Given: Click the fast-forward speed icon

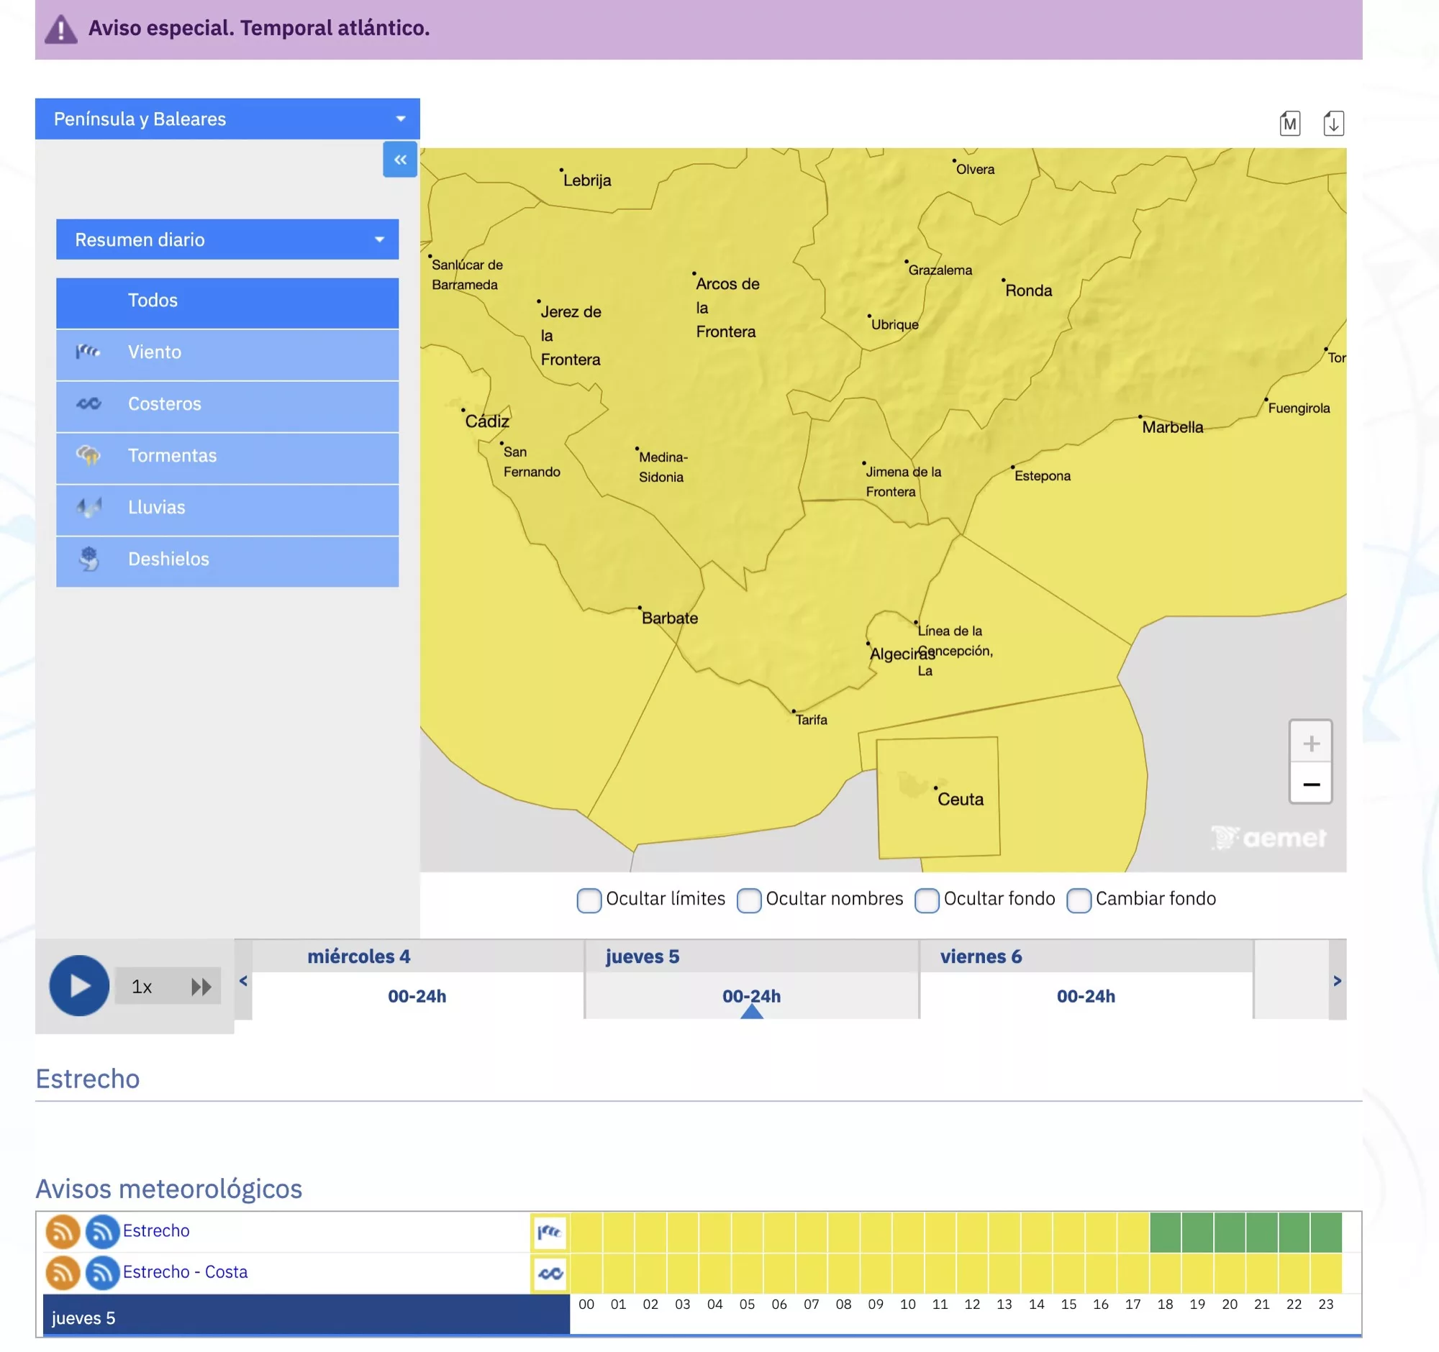Looking at the screenshot, I should 201,987.
